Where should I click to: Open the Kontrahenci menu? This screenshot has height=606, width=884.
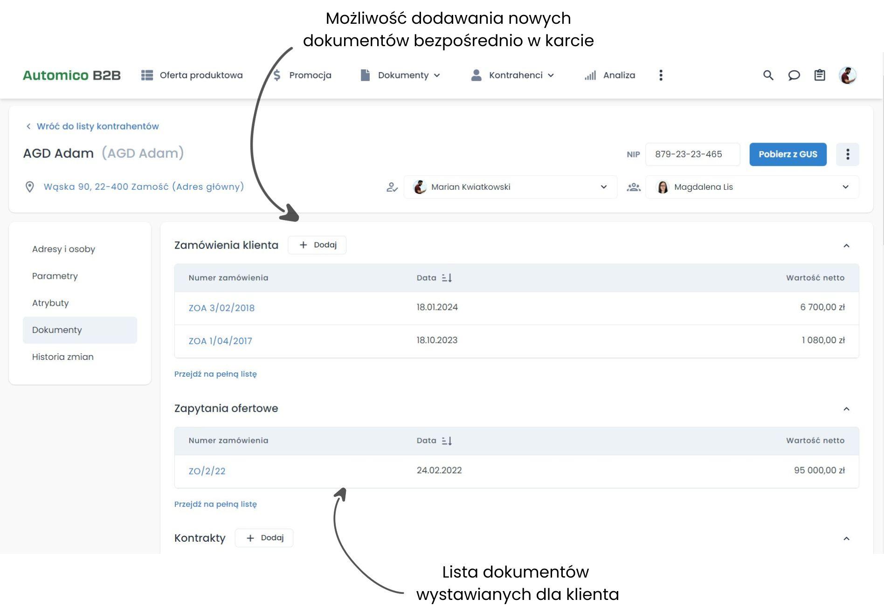[513, 75]
